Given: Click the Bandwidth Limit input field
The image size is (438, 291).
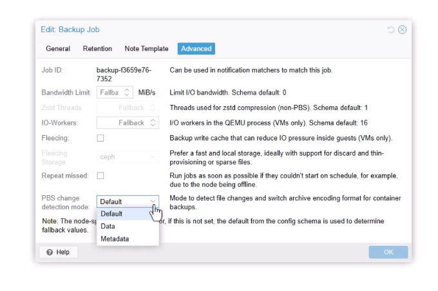Looking at the screenshot, I should tap(110, 93).
